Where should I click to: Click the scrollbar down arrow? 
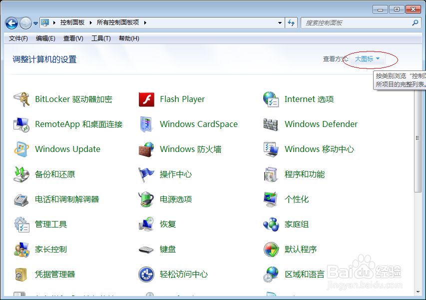click(418, 292)
